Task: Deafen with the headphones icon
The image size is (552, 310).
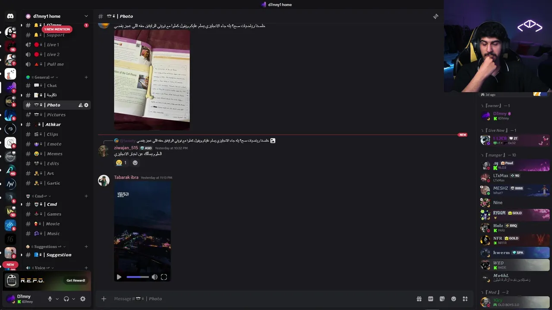Action: 66,299
